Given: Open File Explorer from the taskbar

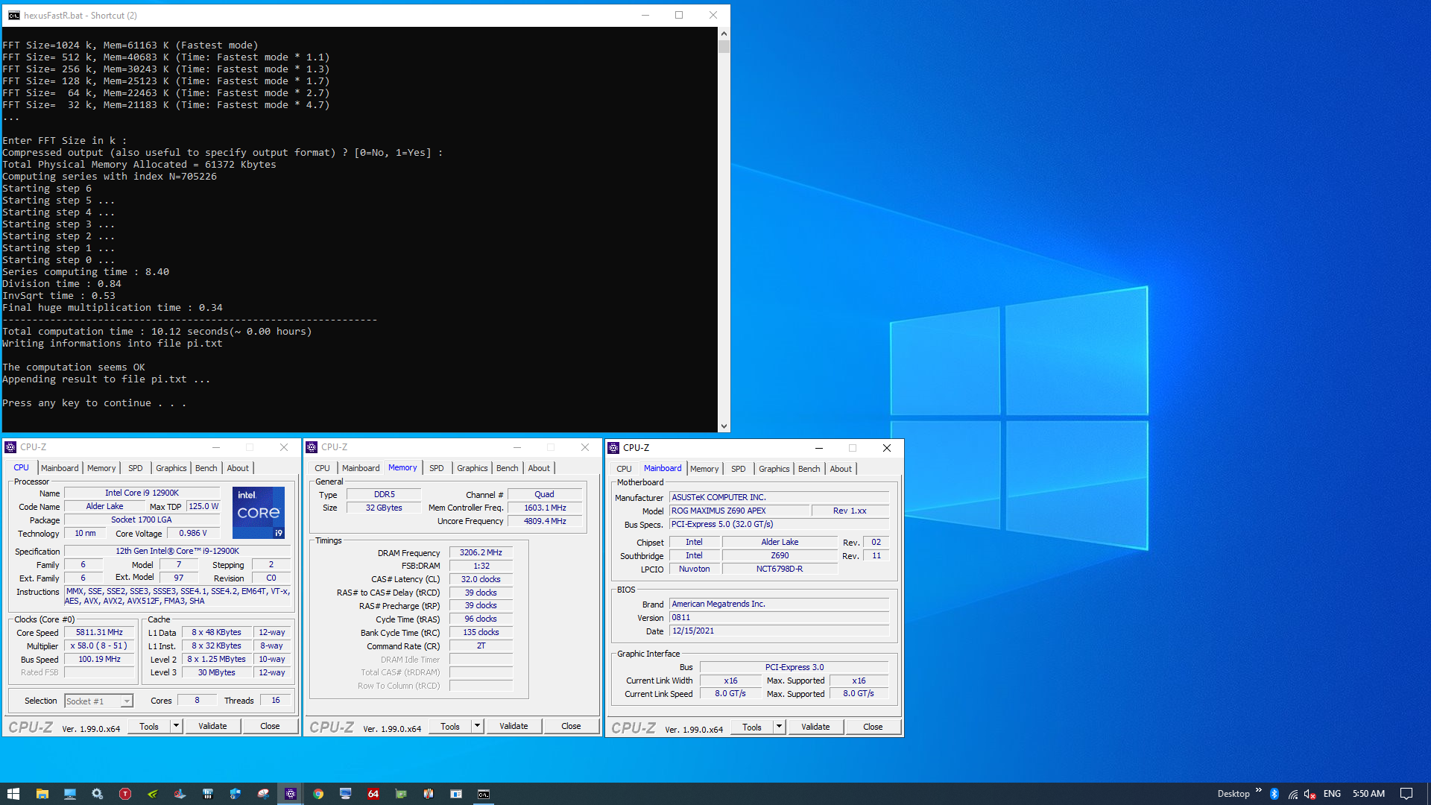Looking at the screenshot, I should click(x=42, y=794).
